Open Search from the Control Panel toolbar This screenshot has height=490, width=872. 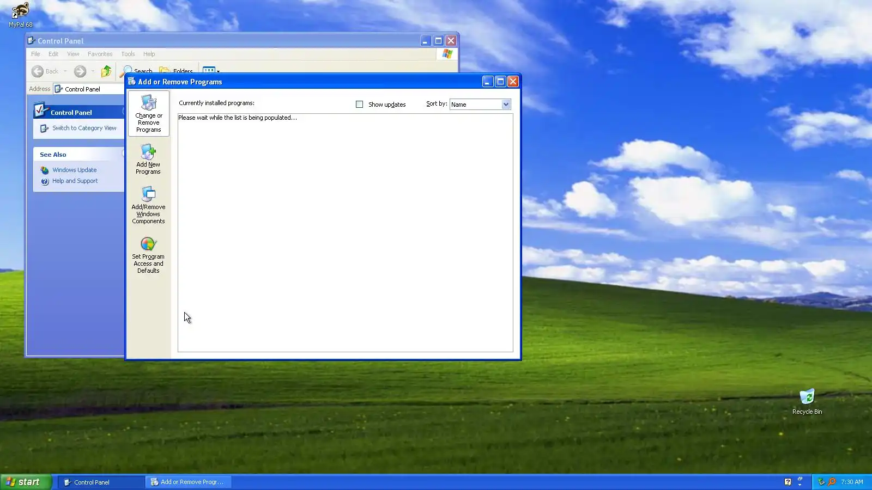coord(137,71)
